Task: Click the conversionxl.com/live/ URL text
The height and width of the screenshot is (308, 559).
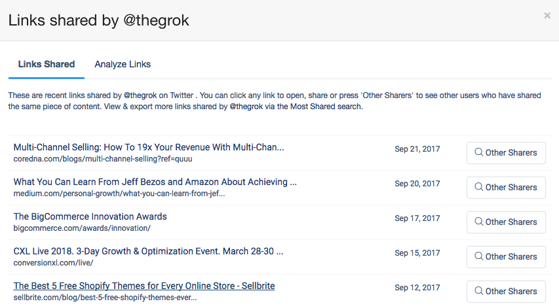Action: point(53,263)
